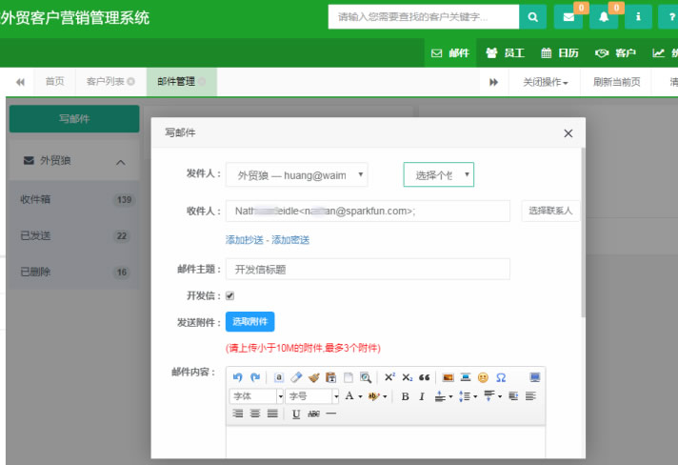Click the 选取附件 attachment button
The width and height of the screenshot is (678, 465).
pos(249,322)
